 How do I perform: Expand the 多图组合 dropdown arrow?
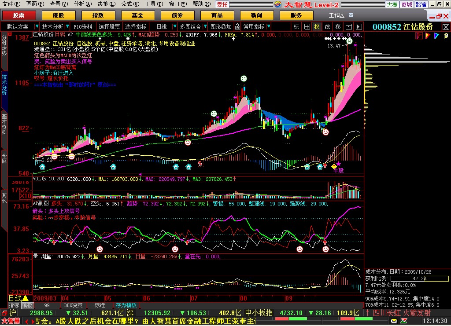pos(205,26)
